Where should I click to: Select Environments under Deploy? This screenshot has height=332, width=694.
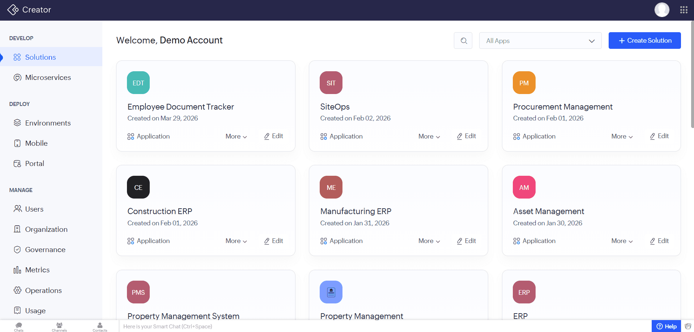pyautogui.click(x=48, y=123)
